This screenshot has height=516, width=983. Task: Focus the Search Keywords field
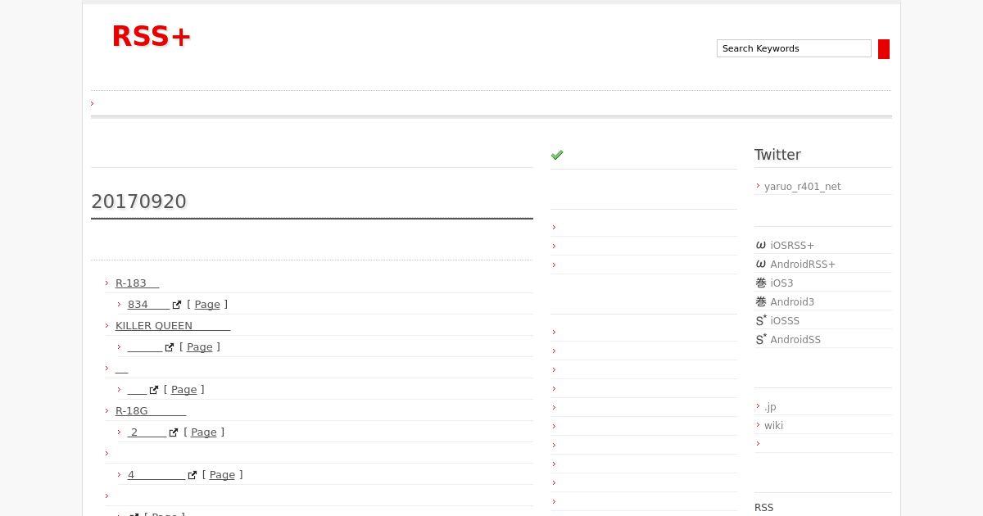794,48
